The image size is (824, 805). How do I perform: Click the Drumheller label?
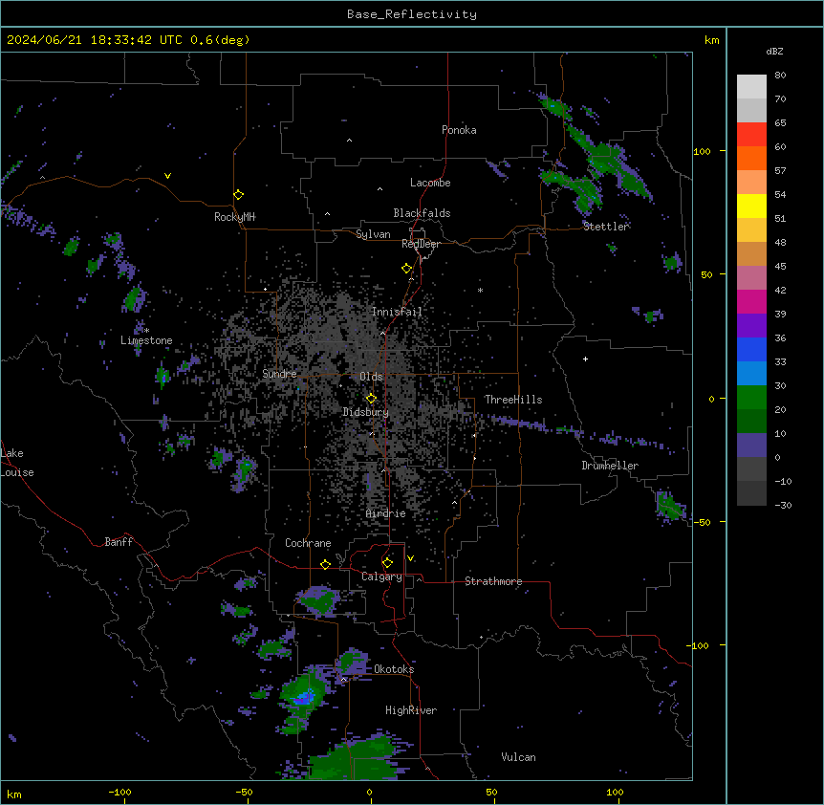tap(610, 466)
